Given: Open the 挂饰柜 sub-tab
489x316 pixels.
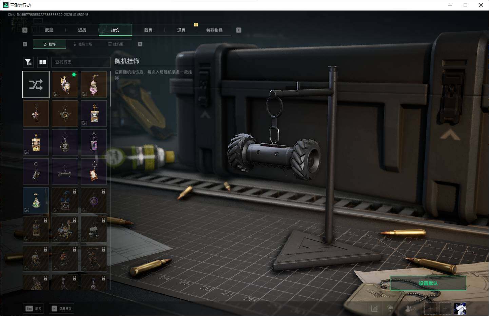Looking at the screenshot, I should [x=116, y=44].
